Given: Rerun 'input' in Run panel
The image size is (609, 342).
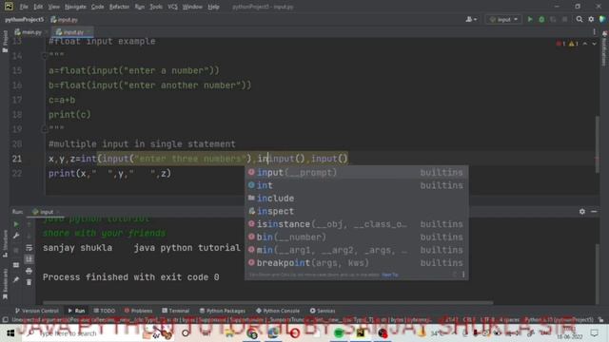Looking at the screenshot, I should (x=16, y=224).
